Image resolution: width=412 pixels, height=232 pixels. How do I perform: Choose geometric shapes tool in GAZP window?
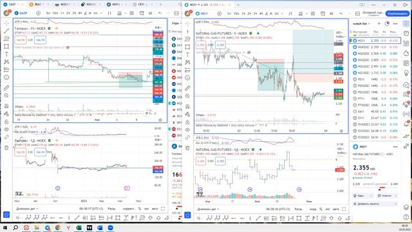pos(6,46)
